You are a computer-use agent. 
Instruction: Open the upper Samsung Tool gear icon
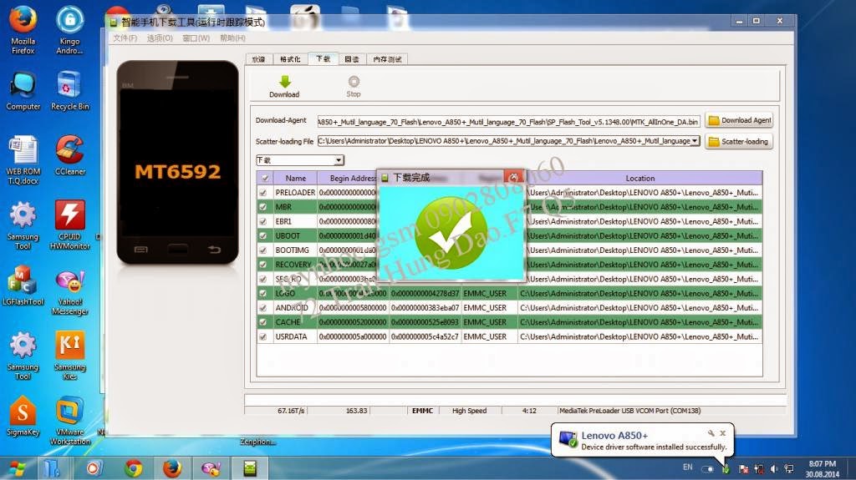click(23, 225)
